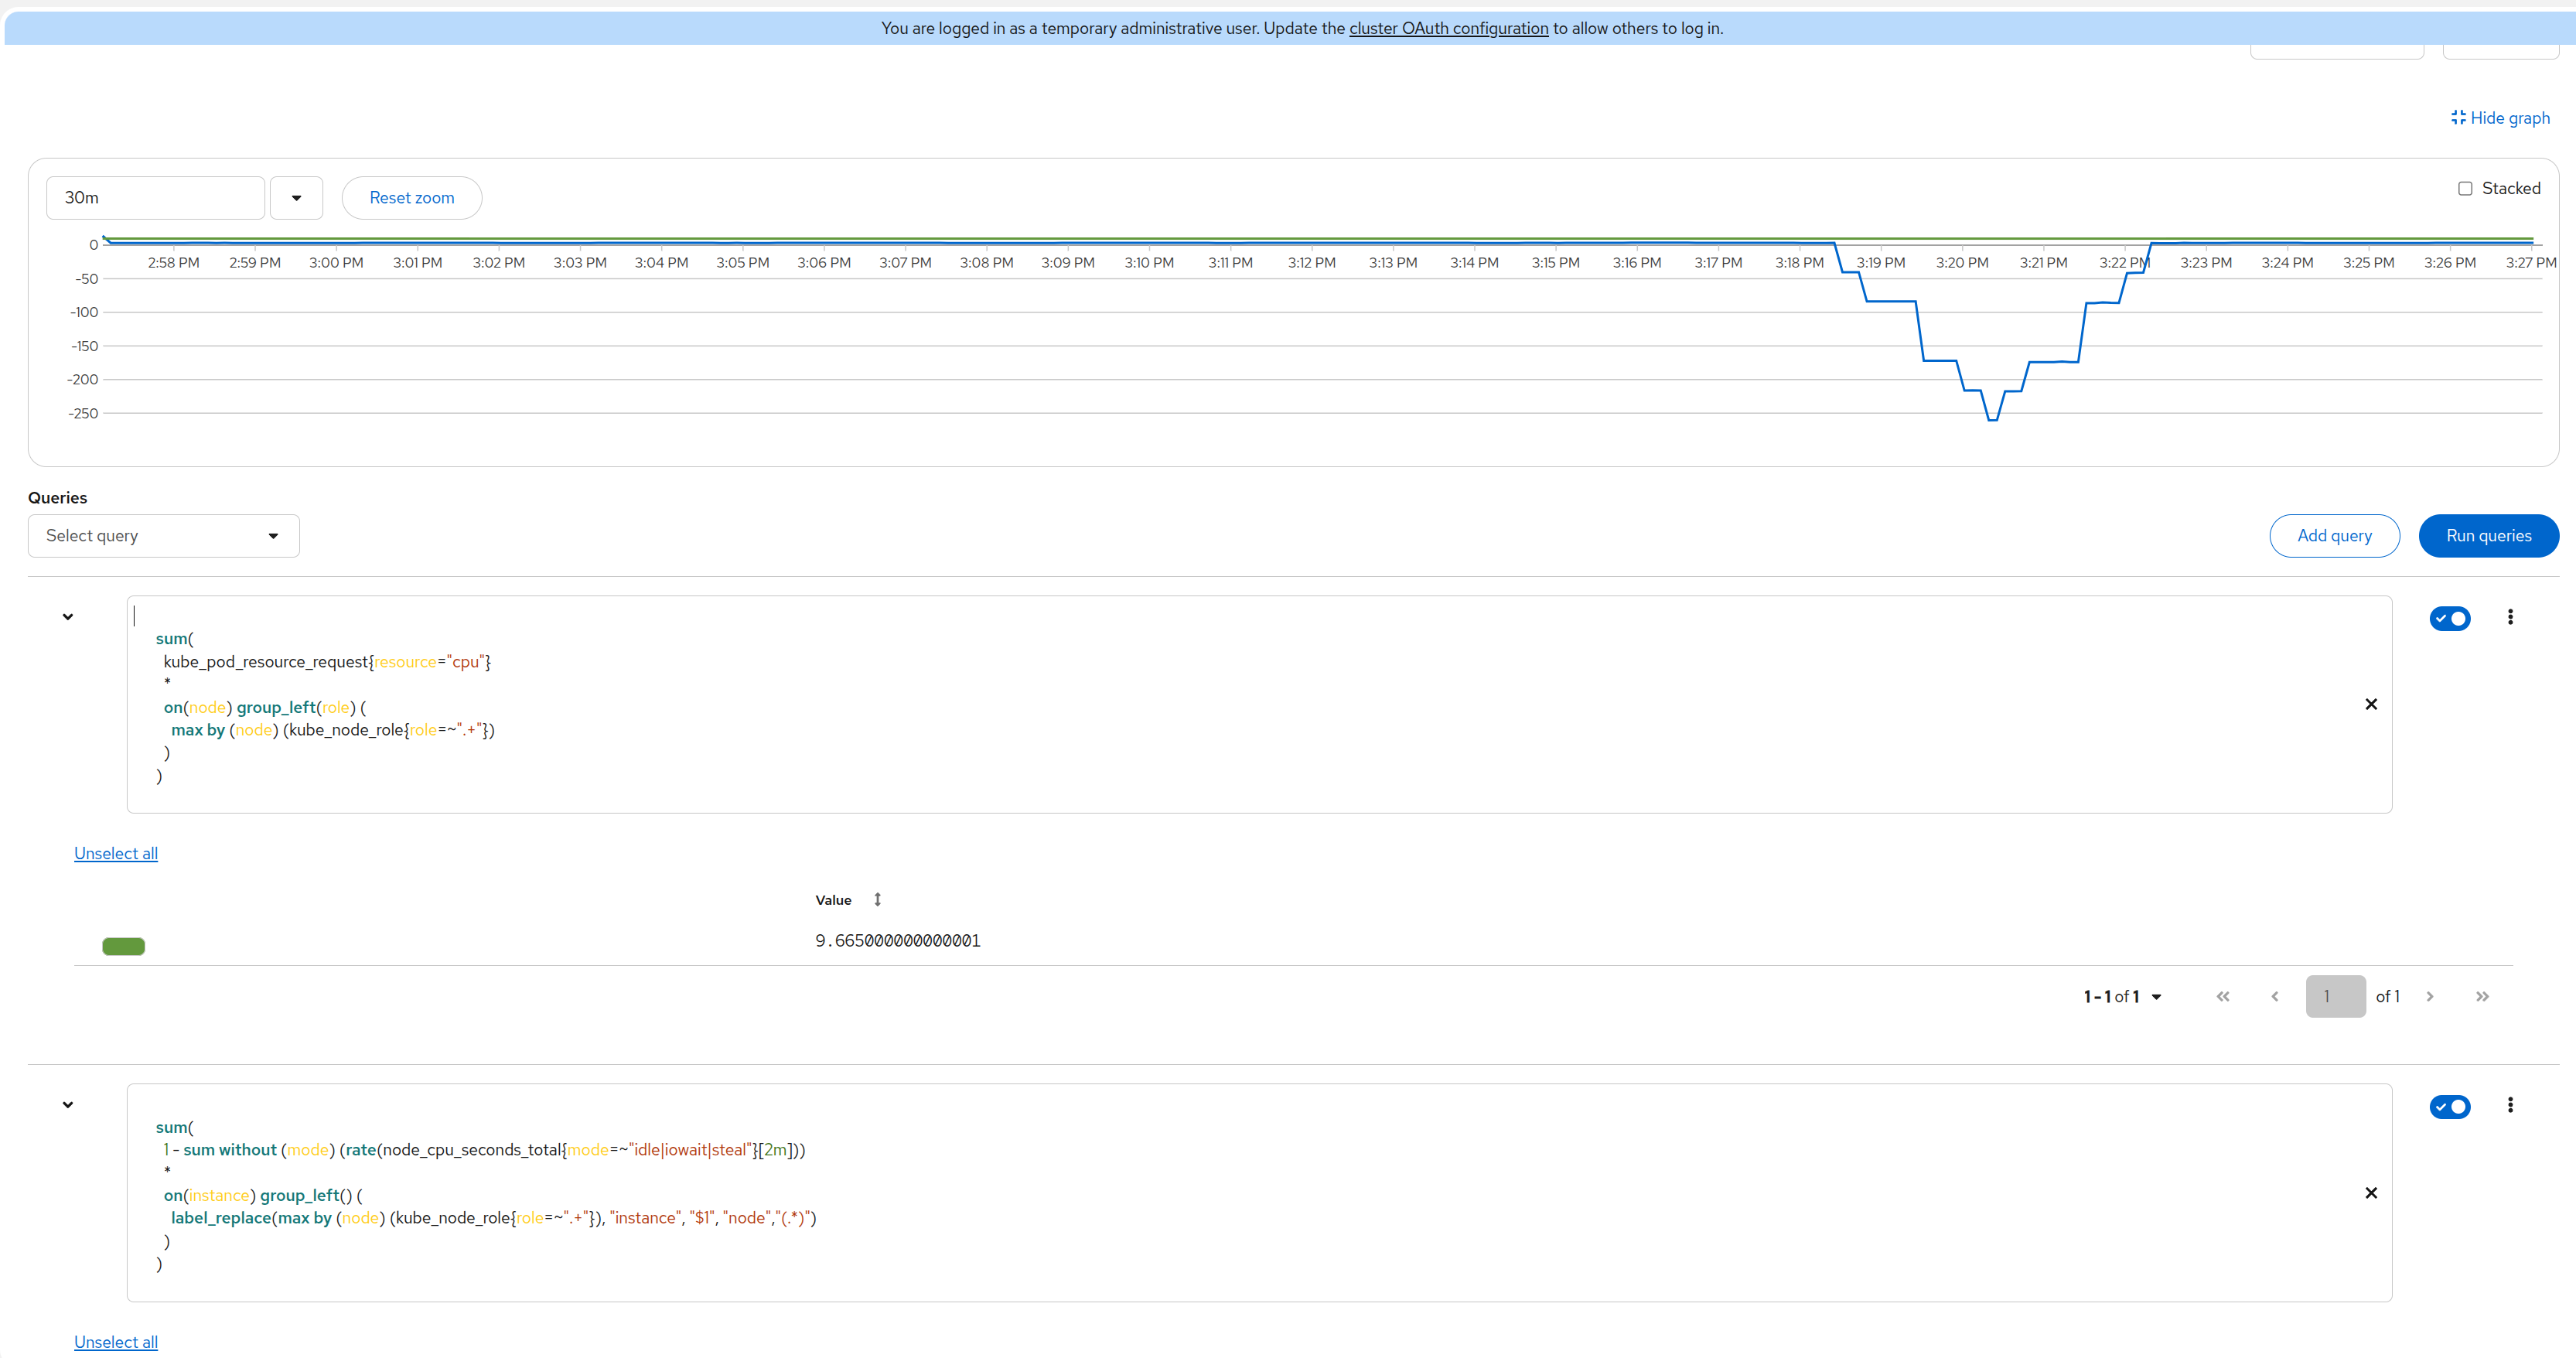
Task: Open the Select query dropdown
Action: point(163,536)
